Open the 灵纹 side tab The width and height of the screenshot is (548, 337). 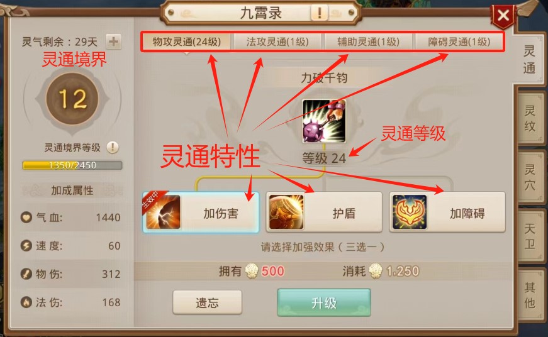click(x=530, y=118)
